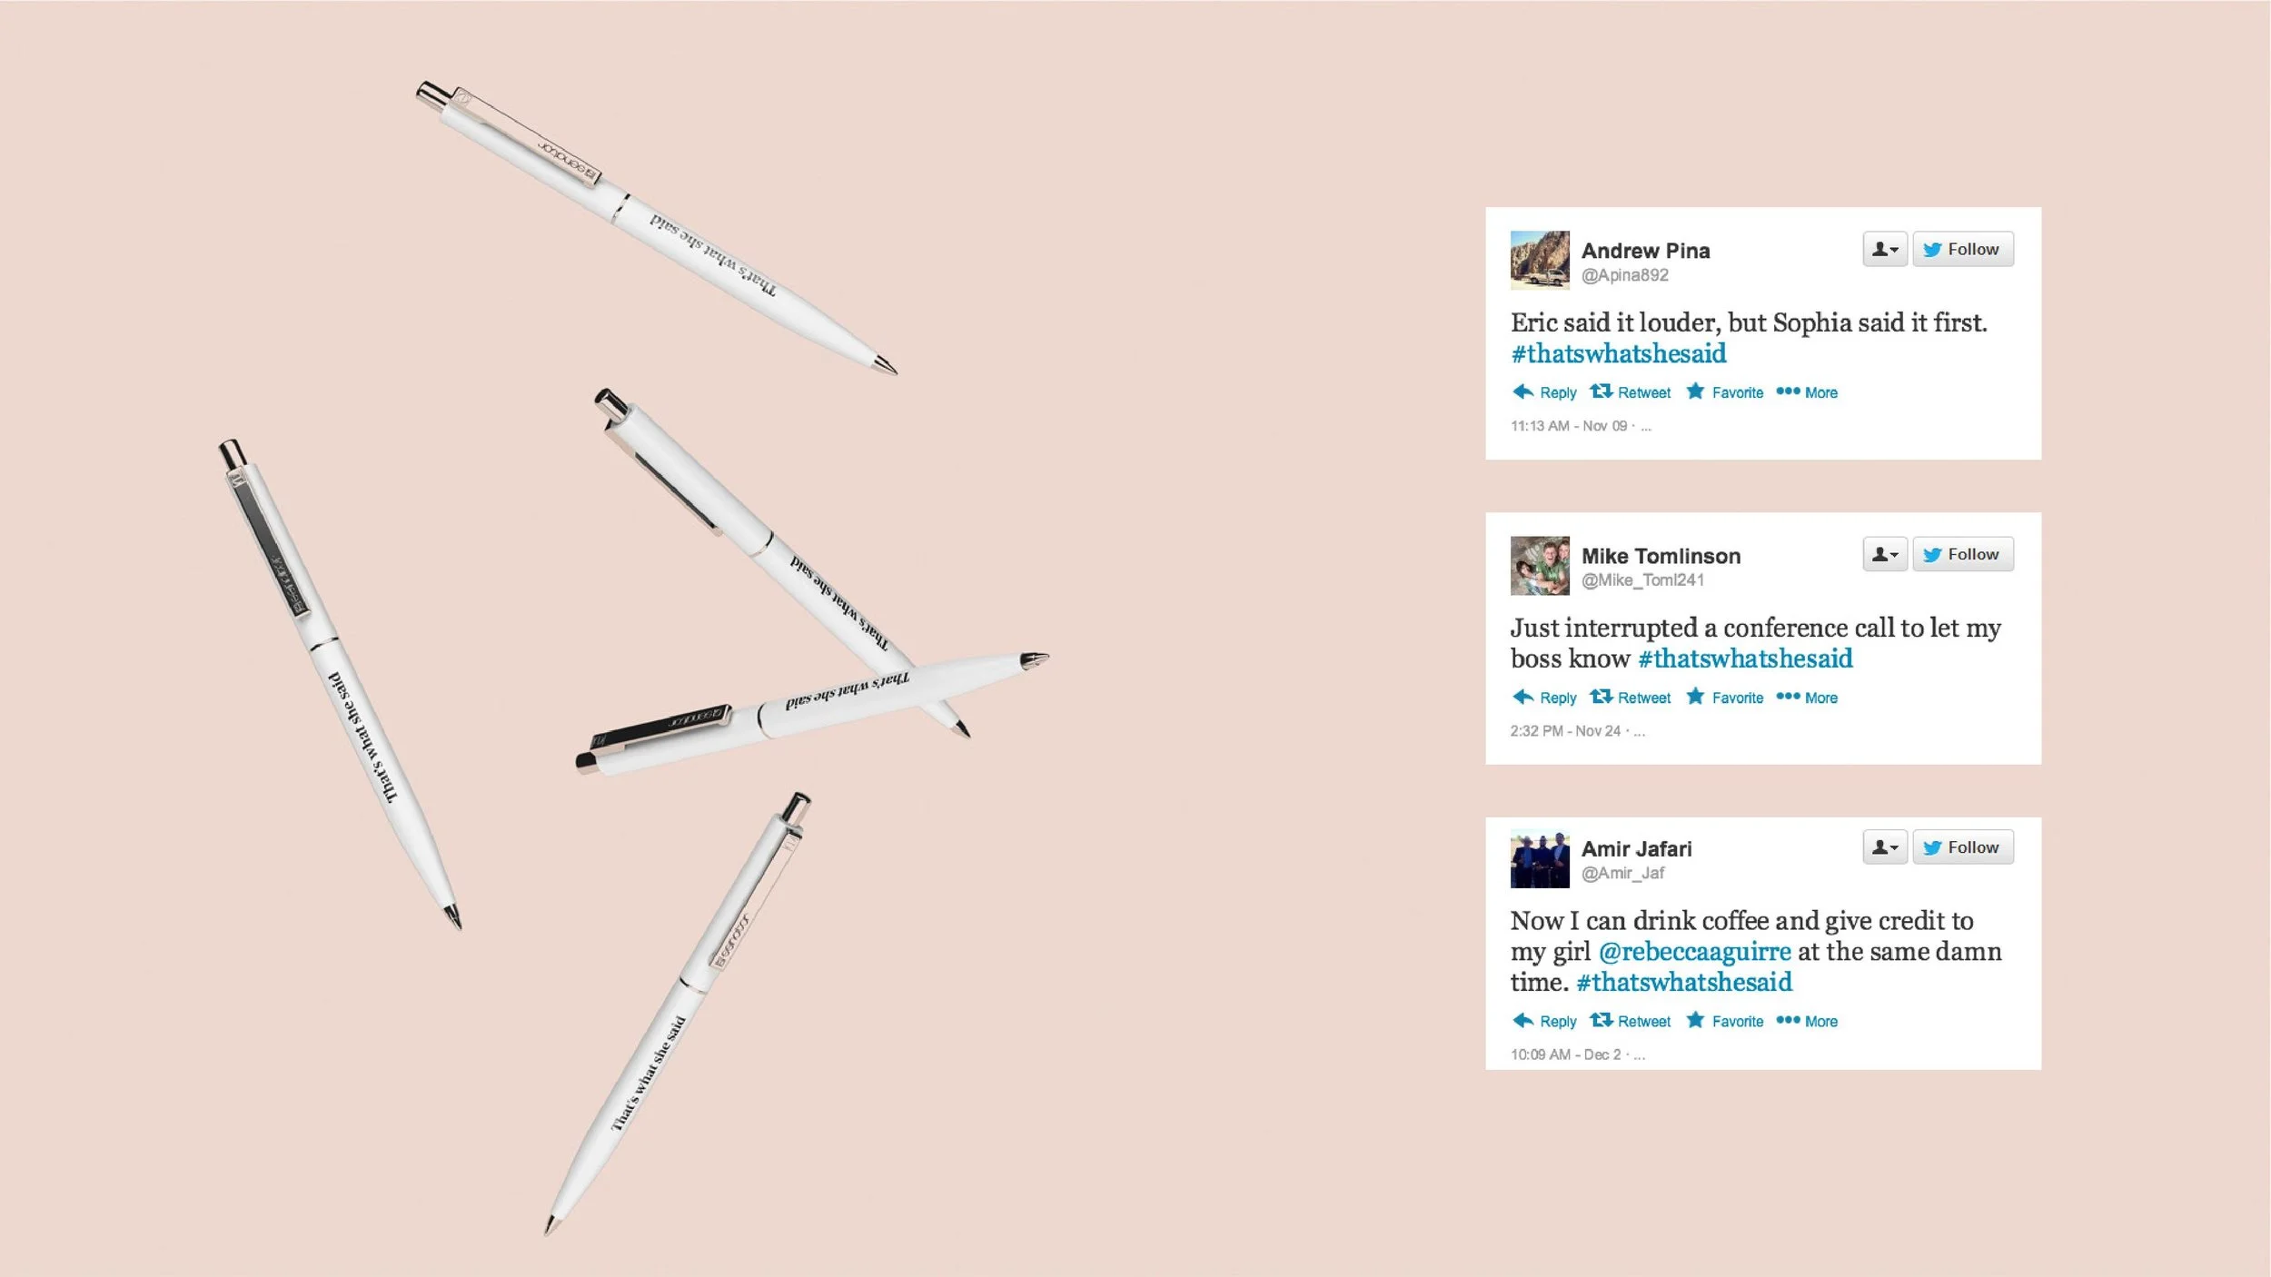Open #thatswhatshesaid hashtag in Andrew's tweet
The width and height of the screenshot is (2271, 1277).
point(1619,353)
